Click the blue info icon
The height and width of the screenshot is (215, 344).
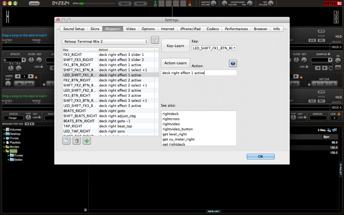(233, 63)
